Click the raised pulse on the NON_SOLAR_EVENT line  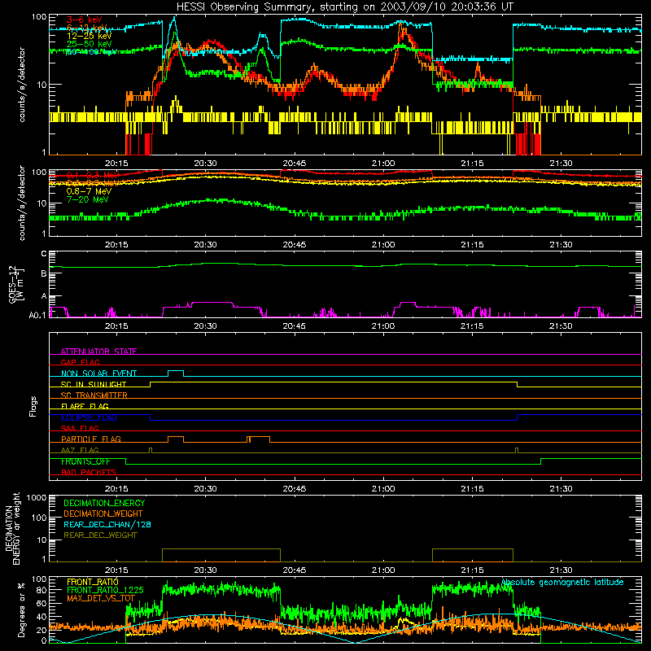176,373
